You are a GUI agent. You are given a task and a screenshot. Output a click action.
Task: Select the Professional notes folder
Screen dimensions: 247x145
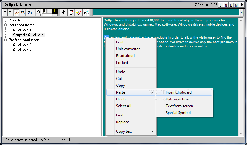(25, 40)
